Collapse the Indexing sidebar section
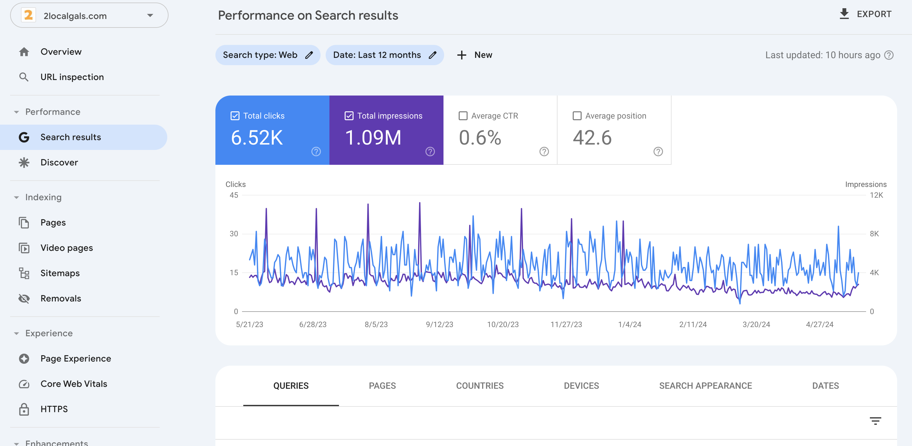The image size is (912, 446). 16,198
